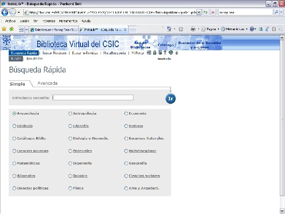Click the round Ir go button
Viewport: 285px width, 214px height.
coord(171,99)
